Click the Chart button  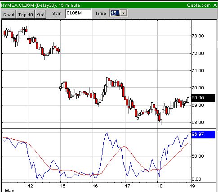click(x=9, y=14)
